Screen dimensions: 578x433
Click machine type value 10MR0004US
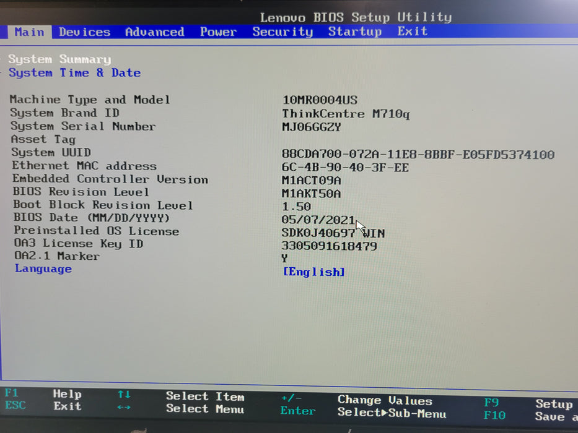(320, 100)
